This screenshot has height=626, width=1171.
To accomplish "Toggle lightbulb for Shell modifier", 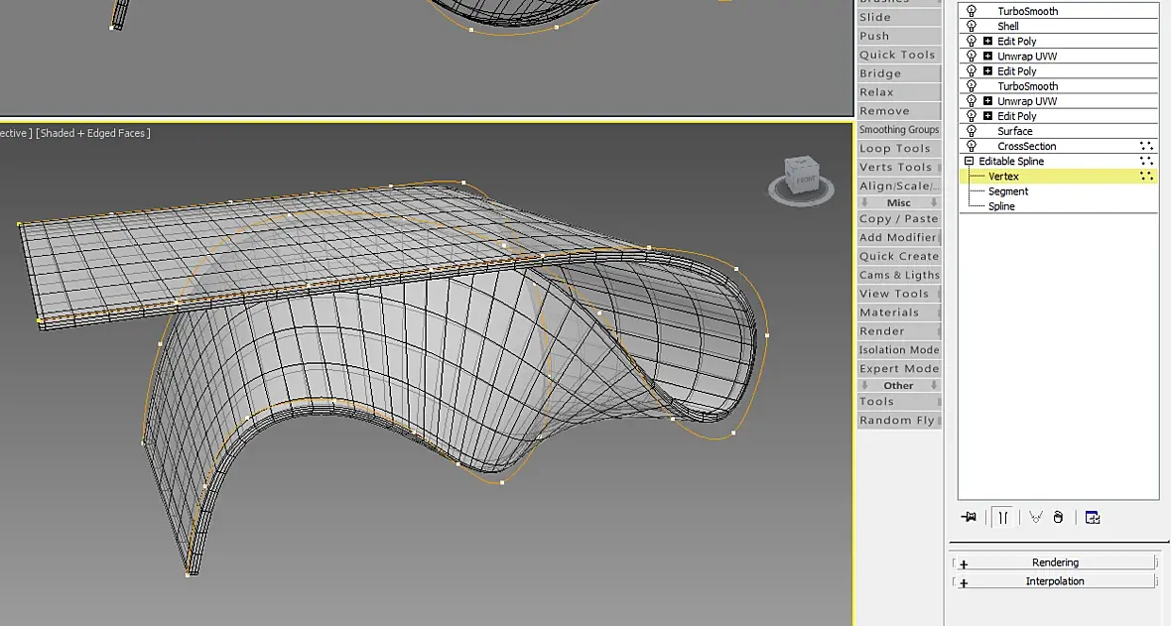I will pos(971,26).
